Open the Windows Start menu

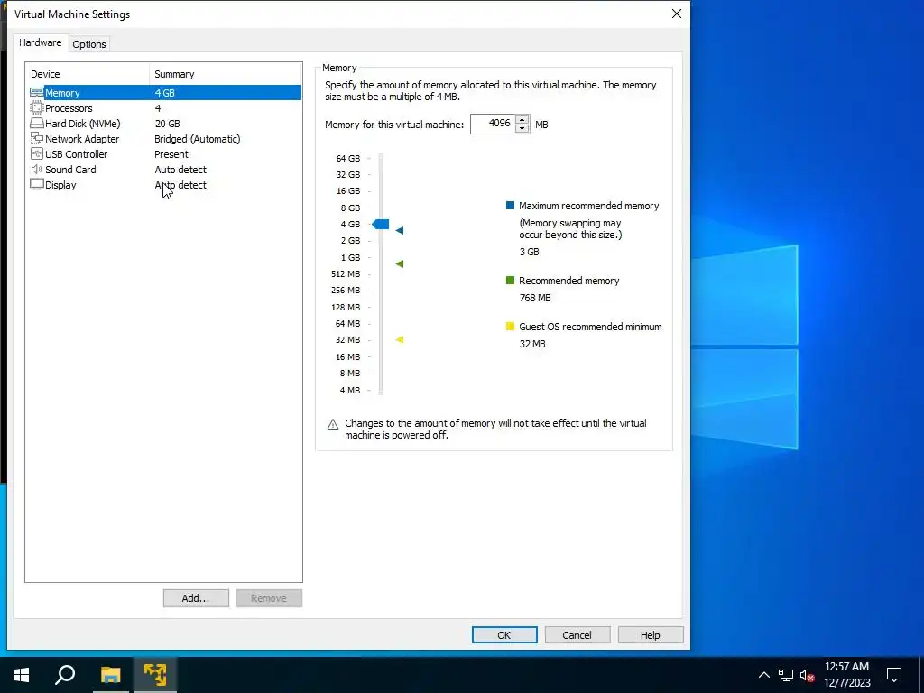[x=22, y=675]
